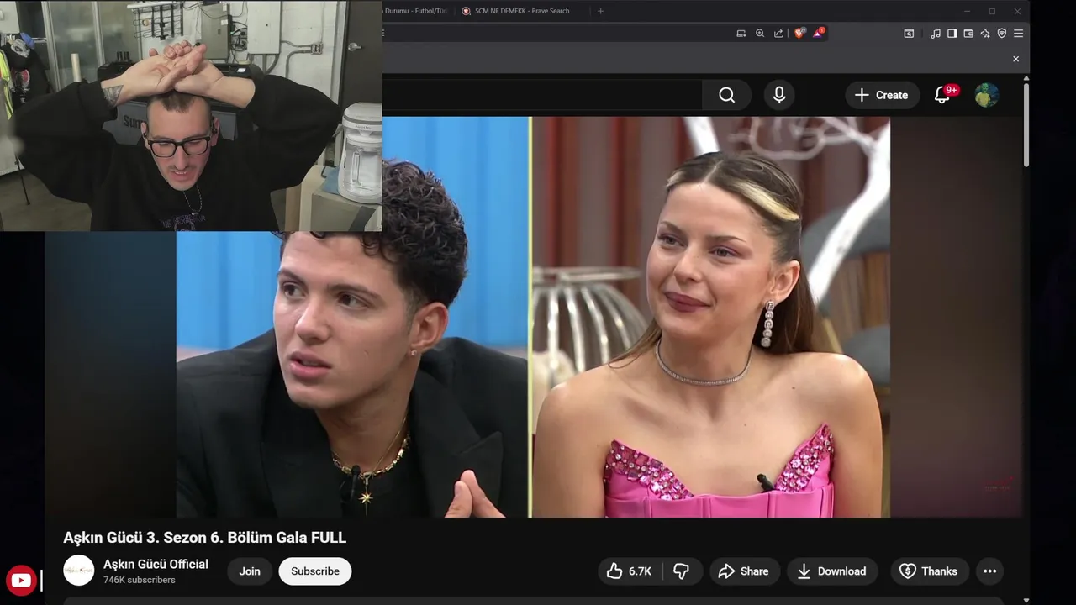This screenshot has height=605, width=1076.
Task: Click the Brave VPN shield icon
Action: pyautogui.click(x=1002, y=34)
